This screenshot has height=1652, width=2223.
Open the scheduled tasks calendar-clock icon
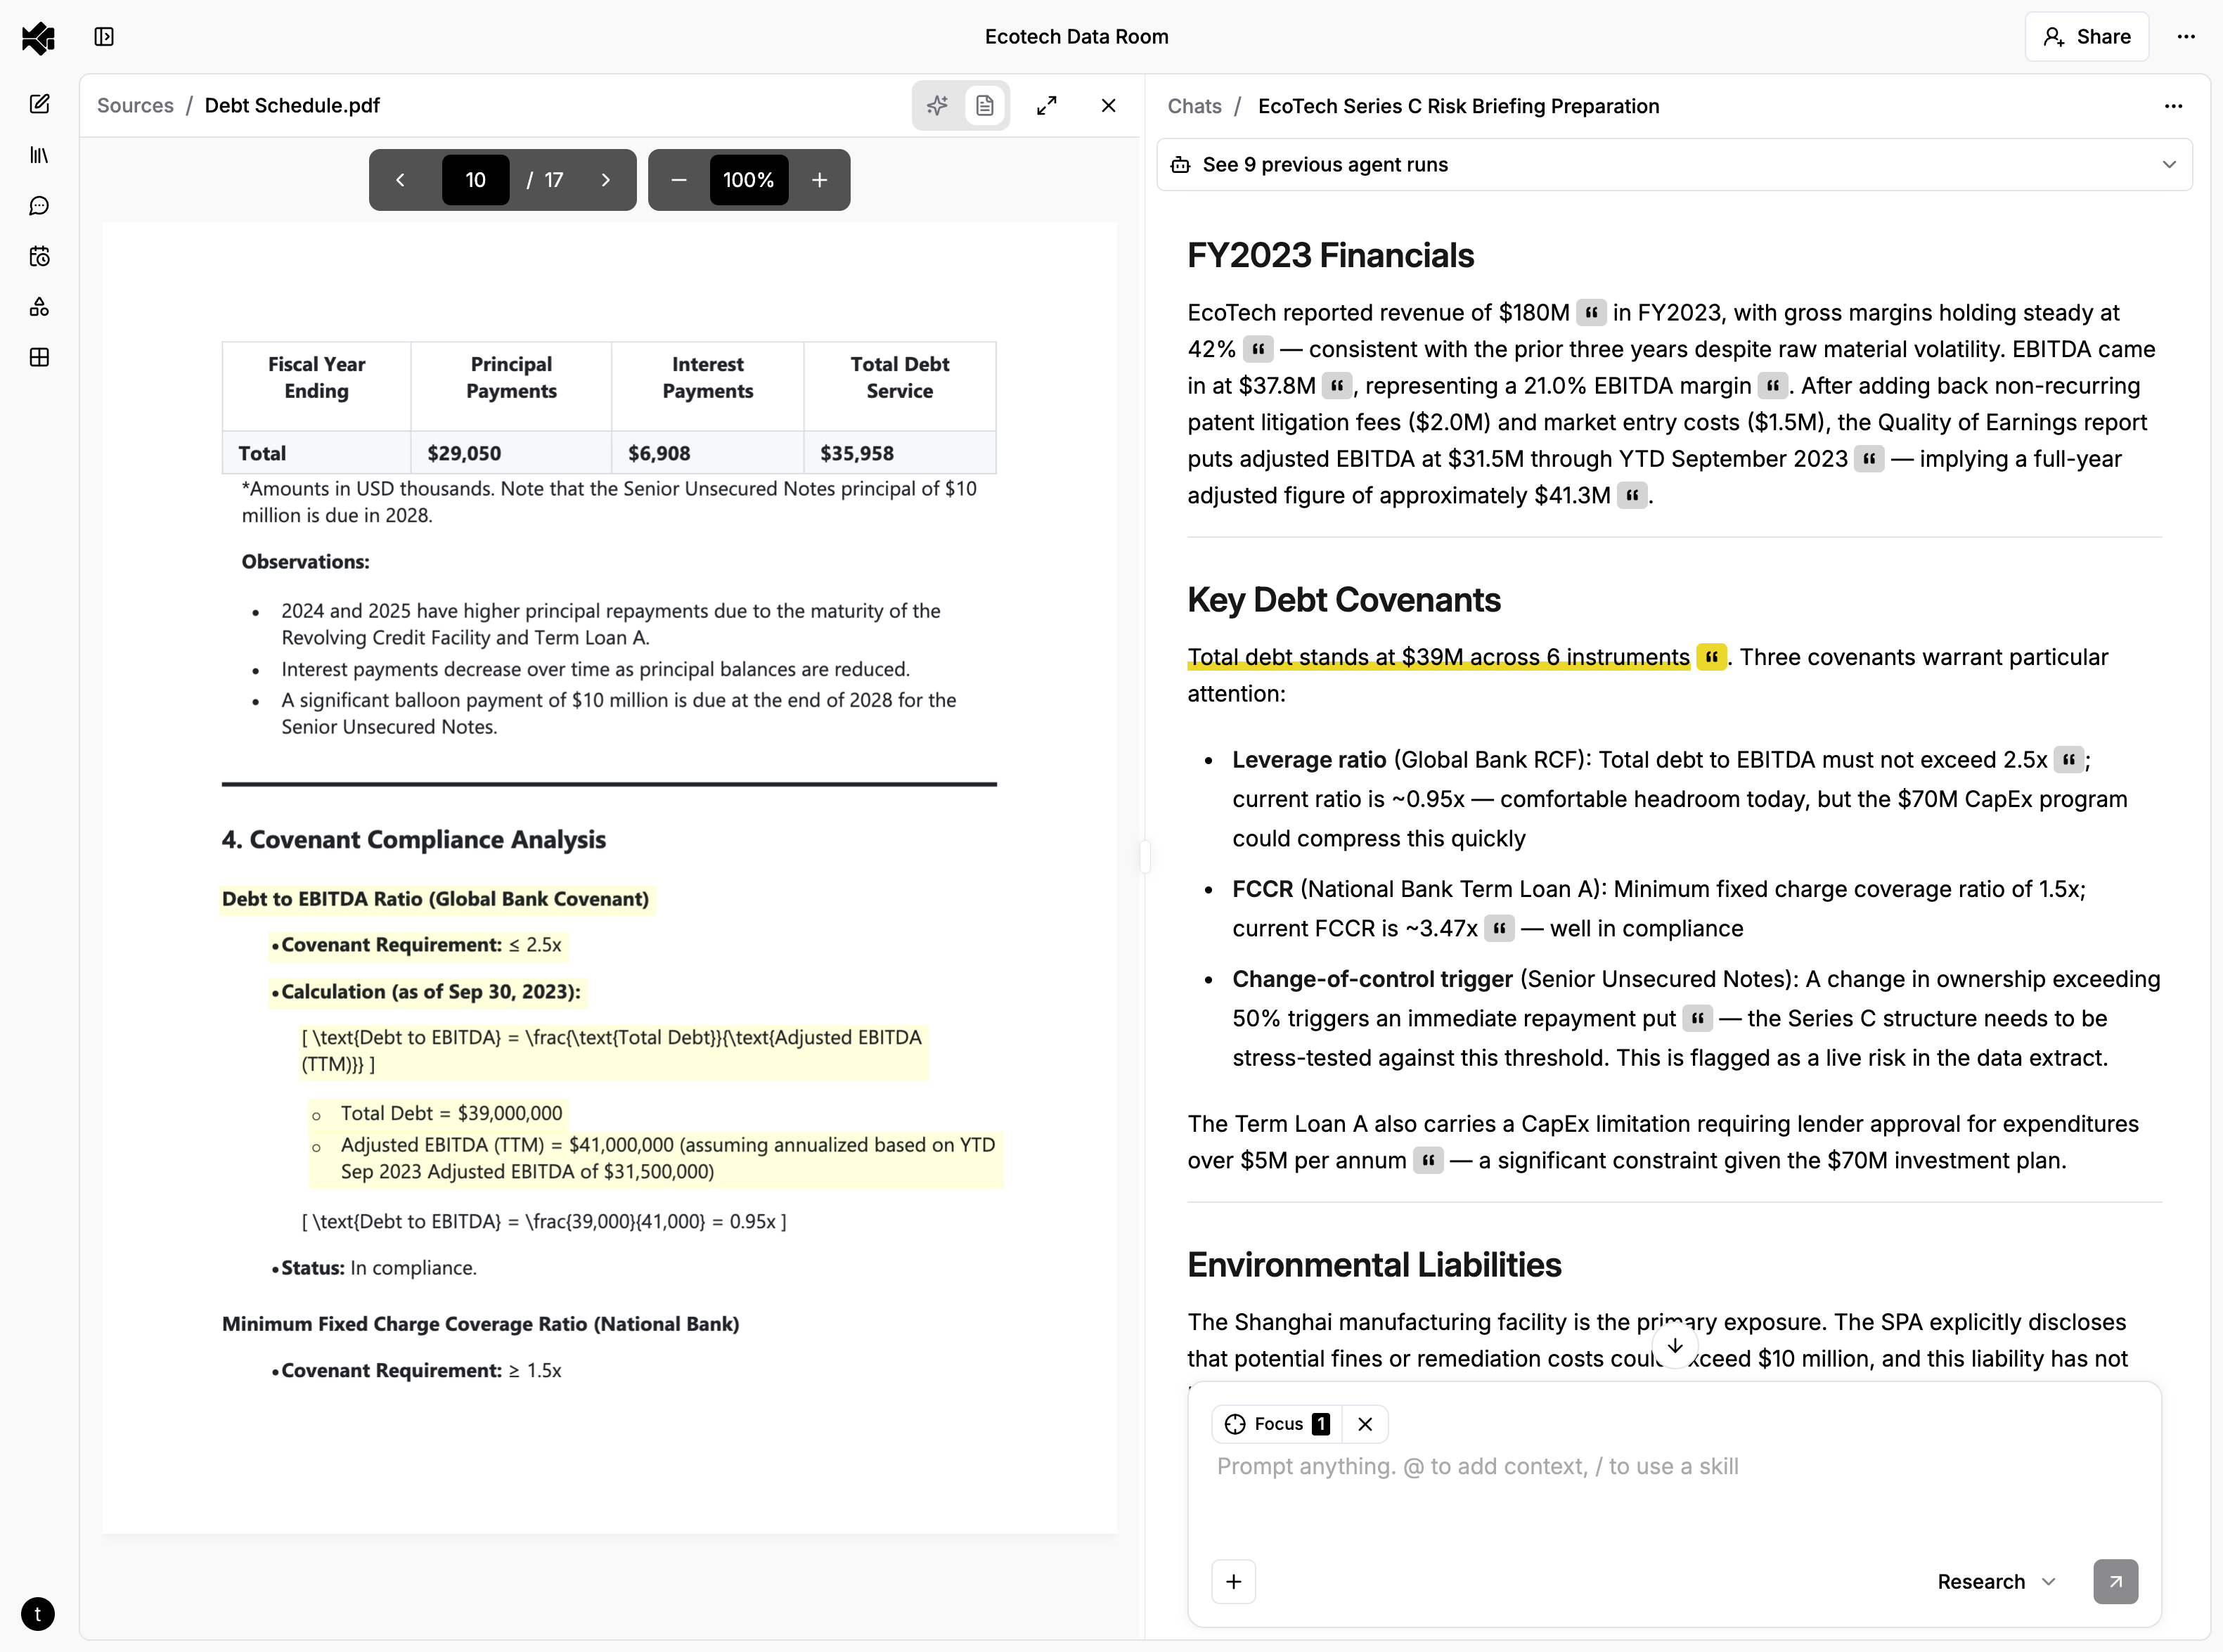[x=39, y=257]
